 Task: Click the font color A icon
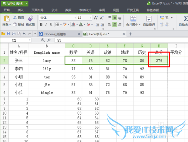[x=81, y=24]
